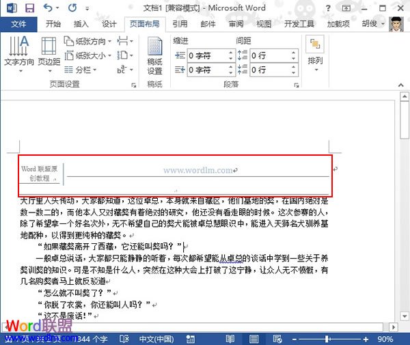The width and height of the screenshot is (410, 345).
Task: Open the 文件 File tab
Action: coord(18,24)
